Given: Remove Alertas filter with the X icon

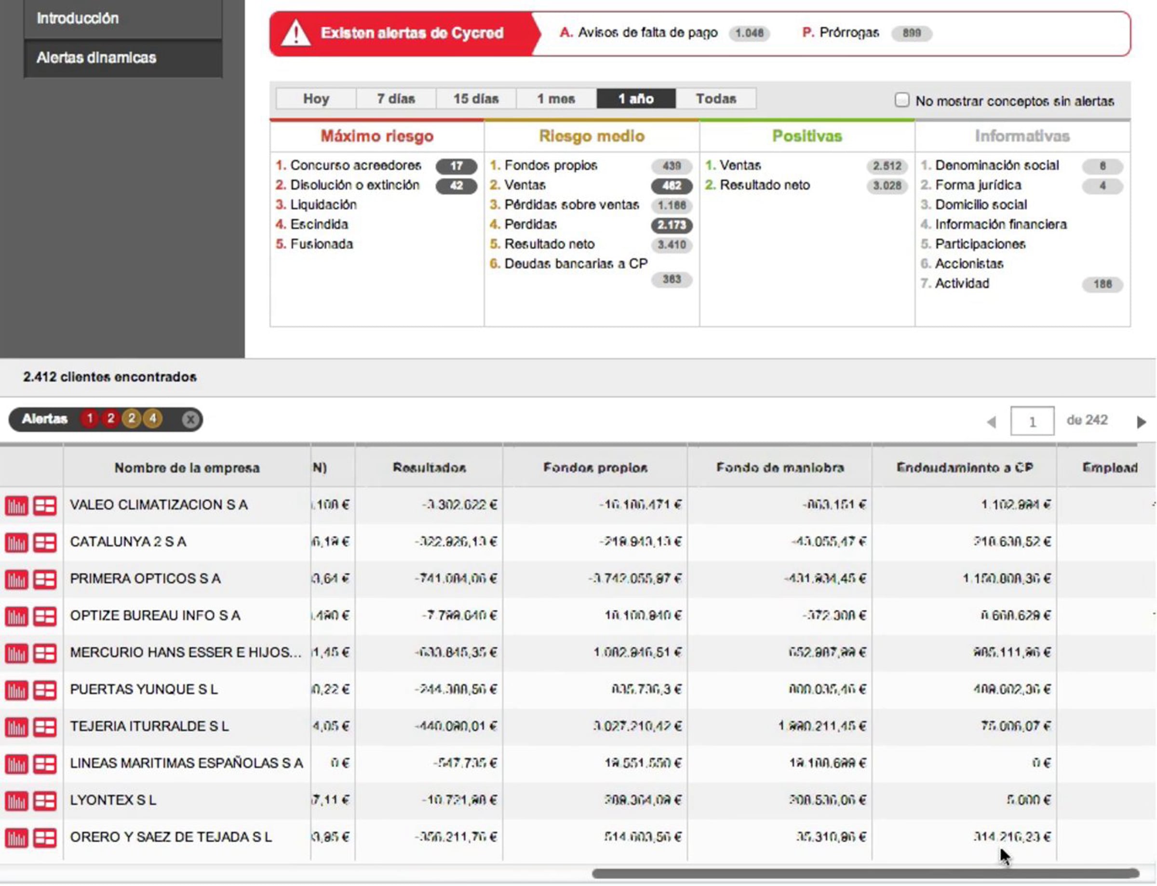Looking at the screenshot, I should coord(190,420).
